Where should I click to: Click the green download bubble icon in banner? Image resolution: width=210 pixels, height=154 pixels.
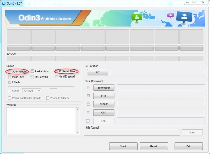tap(136, 17)
